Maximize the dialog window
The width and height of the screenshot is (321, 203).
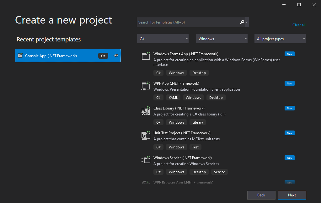(x=299, y=4)
